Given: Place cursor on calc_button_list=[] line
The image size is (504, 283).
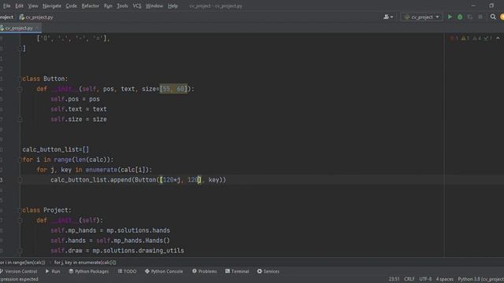Looking at the screenshot, I should point(56,149).
